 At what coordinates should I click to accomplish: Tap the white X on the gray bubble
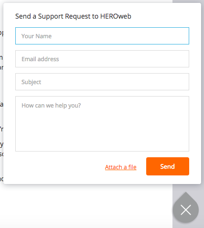pyautogui.click(x=186, y=210)
